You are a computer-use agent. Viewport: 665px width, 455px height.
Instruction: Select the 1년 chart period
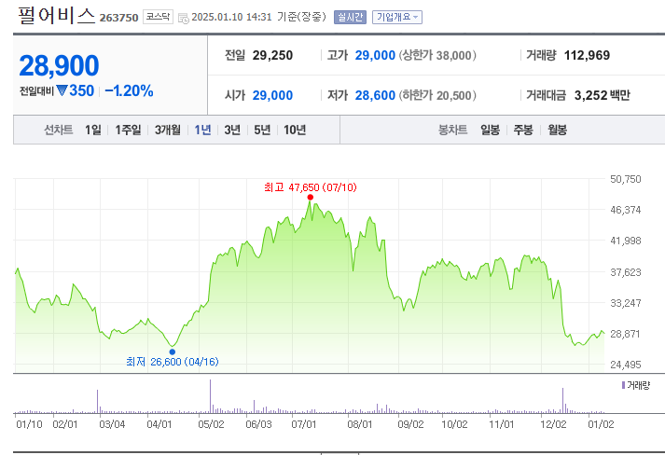tap(202, 130)
